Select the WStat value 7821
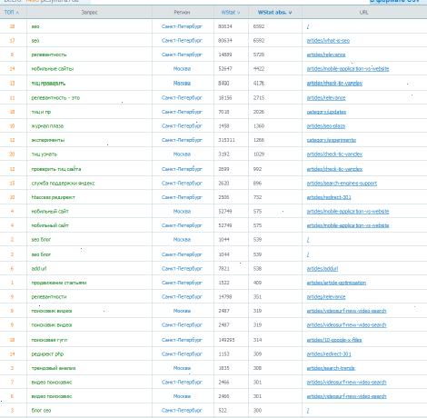Image resolution: width=427 pixels, height=418 pixels. tap(223, 269)
